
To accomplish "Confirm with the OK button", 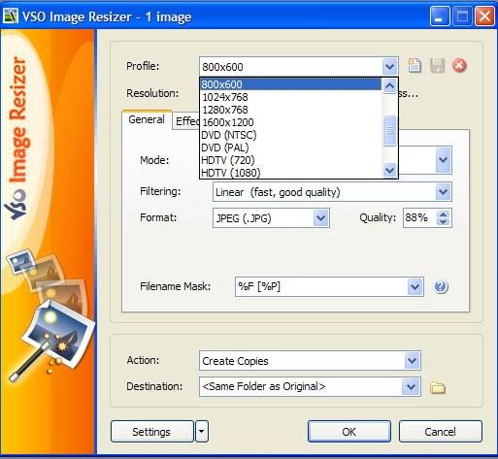I will click(349, 432).
